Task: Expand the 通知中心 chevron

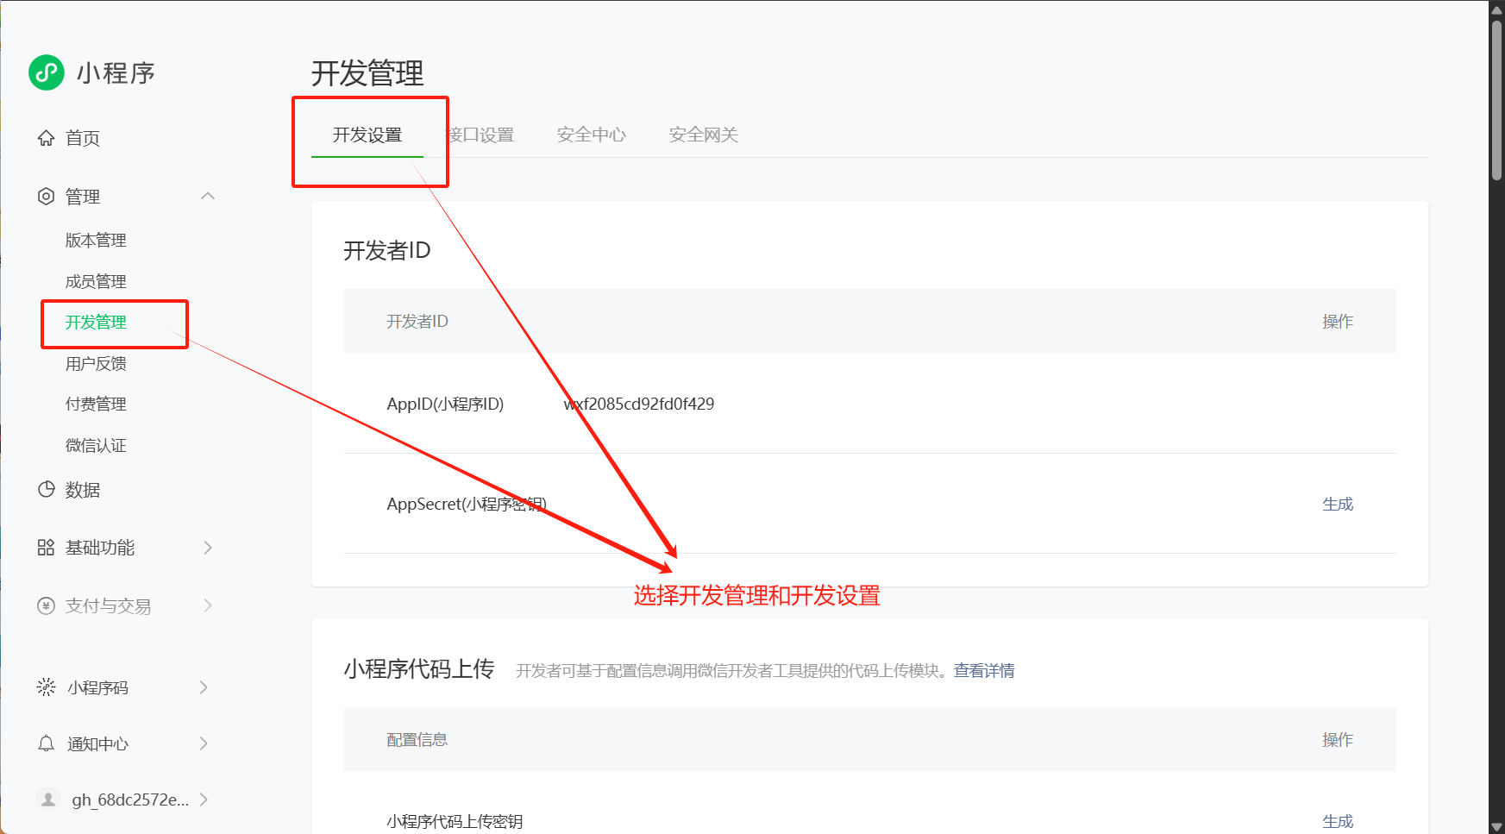Action: (x=204, y=743)
